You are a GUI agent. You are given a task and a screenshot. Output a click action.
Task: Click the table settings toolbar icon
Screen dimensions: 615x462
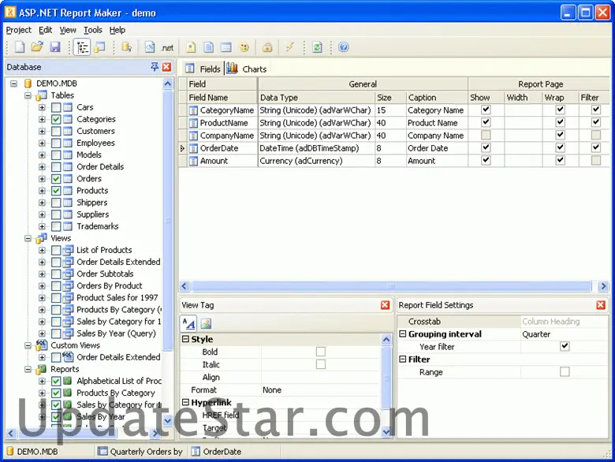pyautogui.click(x=226, y=47)
